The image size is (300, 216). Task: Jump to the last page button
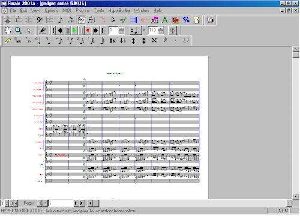pyautogui.click(x=82, y=203)
